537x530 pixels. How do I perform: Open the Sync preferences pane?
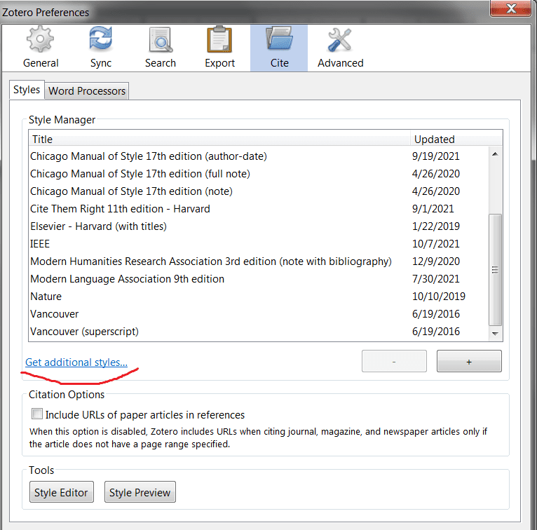101,48
